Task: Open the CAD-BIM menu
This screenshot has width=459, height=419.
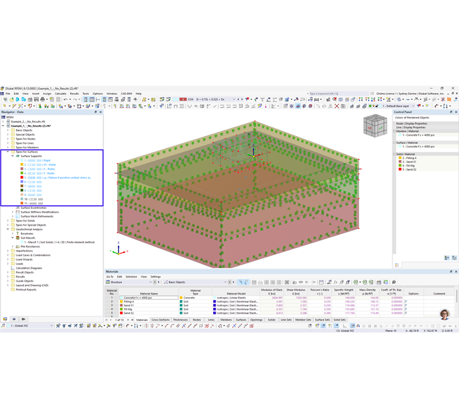Action: click(x=126, y=94)
